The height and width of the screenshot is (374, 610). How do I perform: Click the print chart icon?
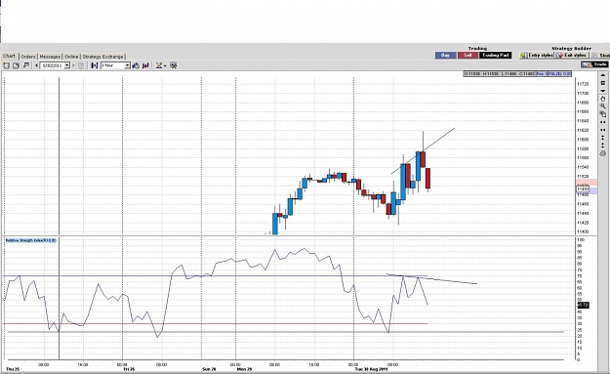click(x=603, y=153)
